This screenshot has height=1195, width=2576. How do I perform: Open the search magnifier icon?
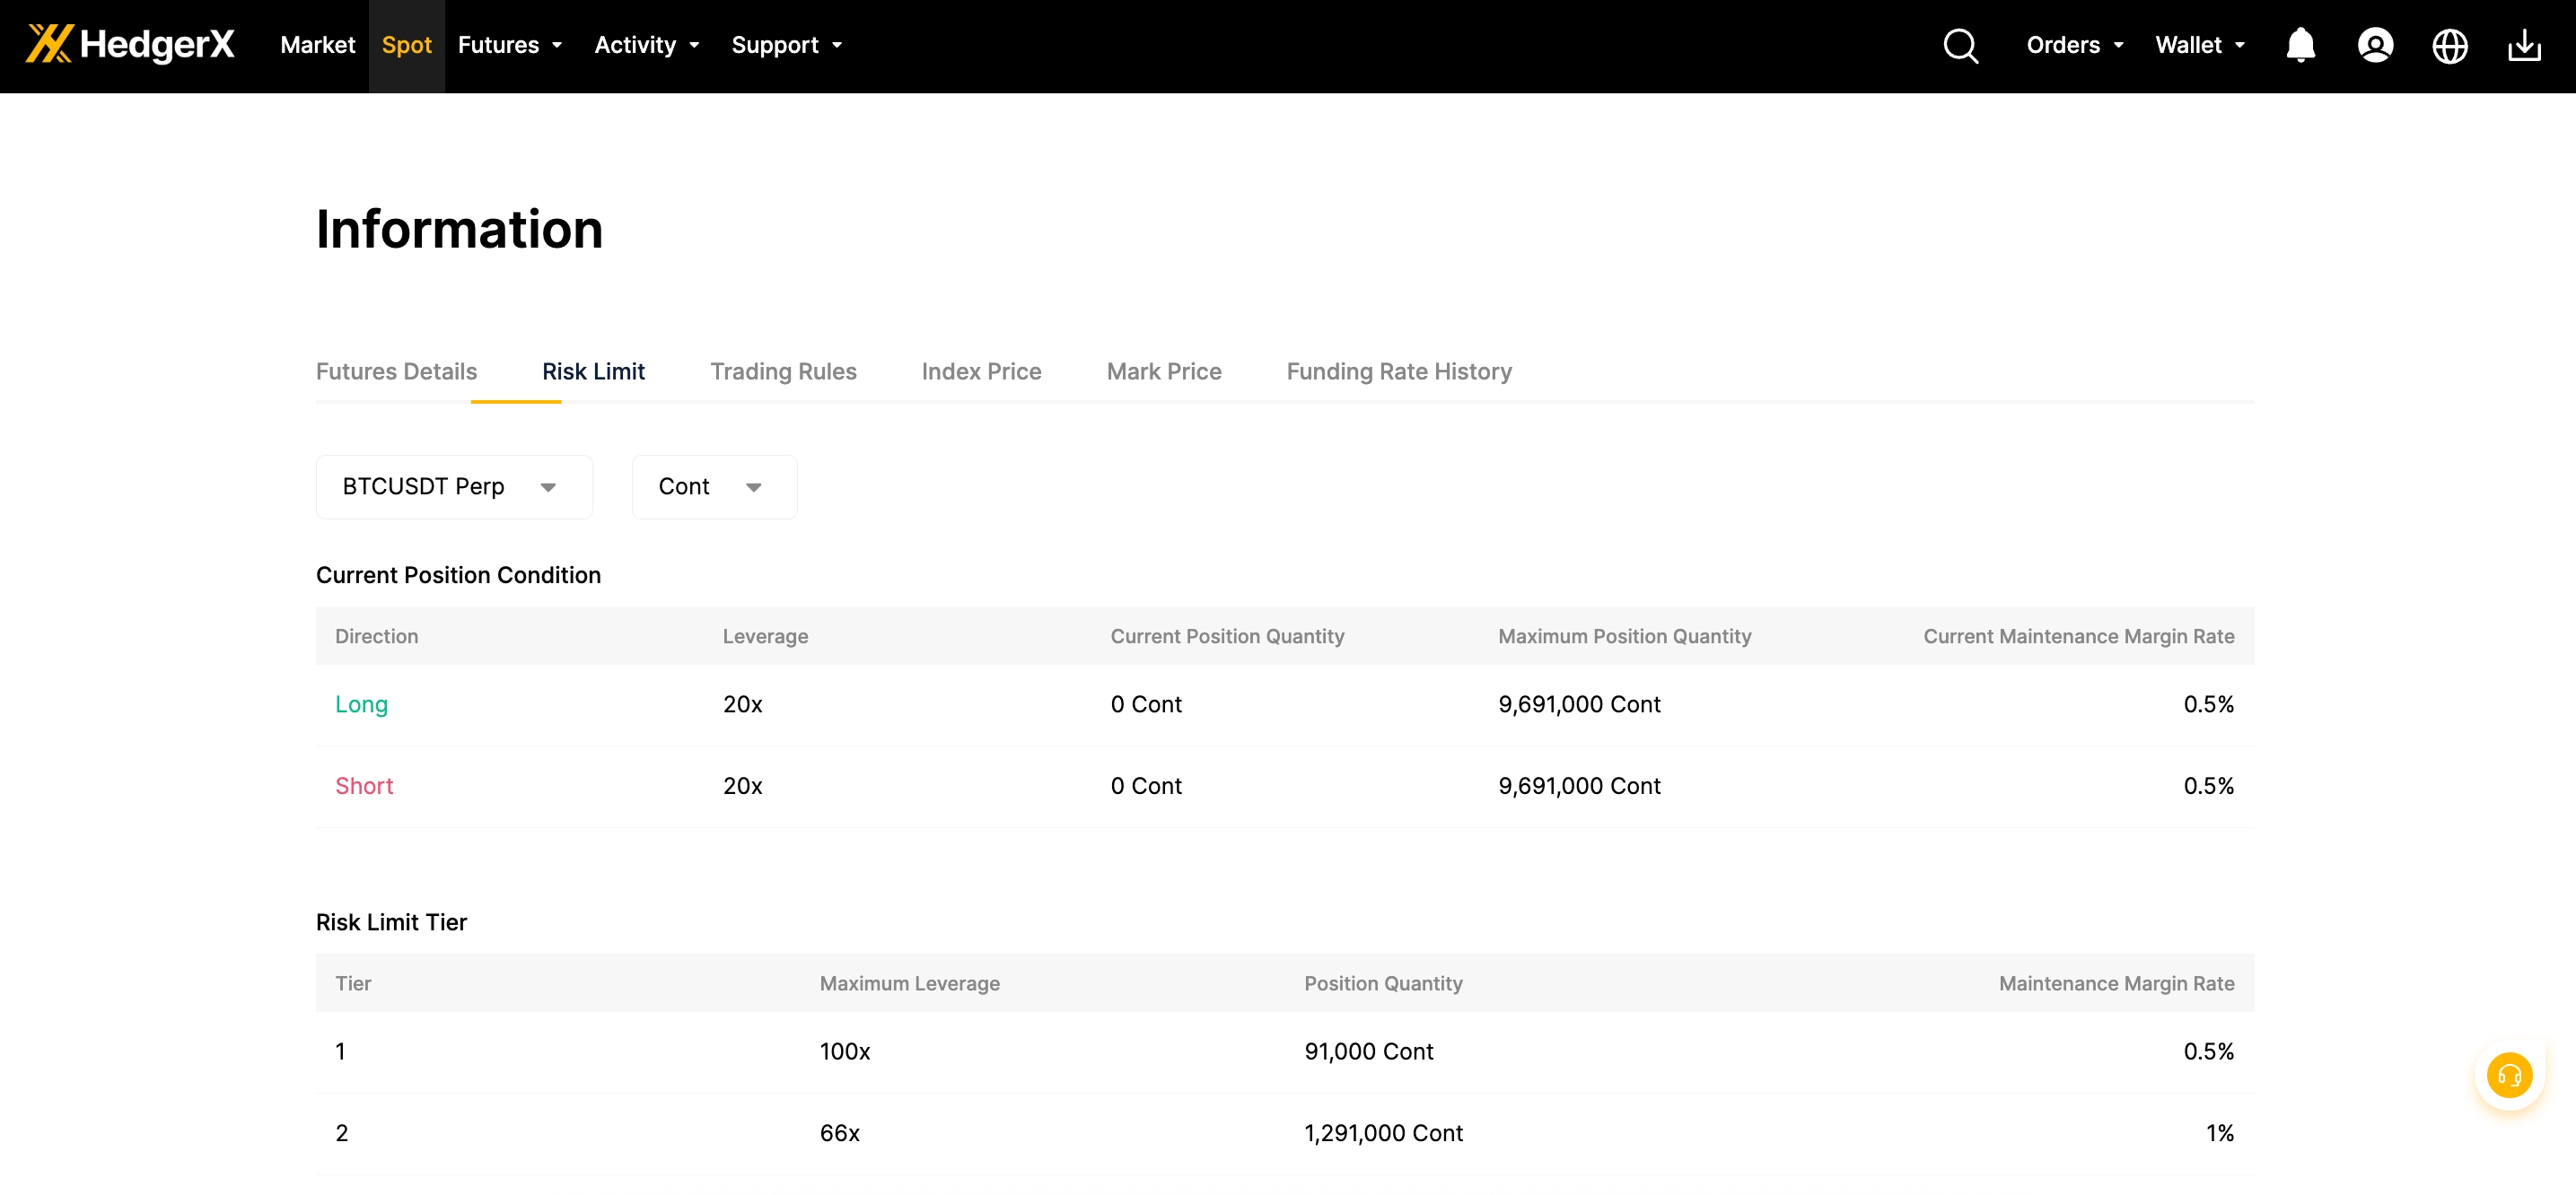click(1960, 46)
